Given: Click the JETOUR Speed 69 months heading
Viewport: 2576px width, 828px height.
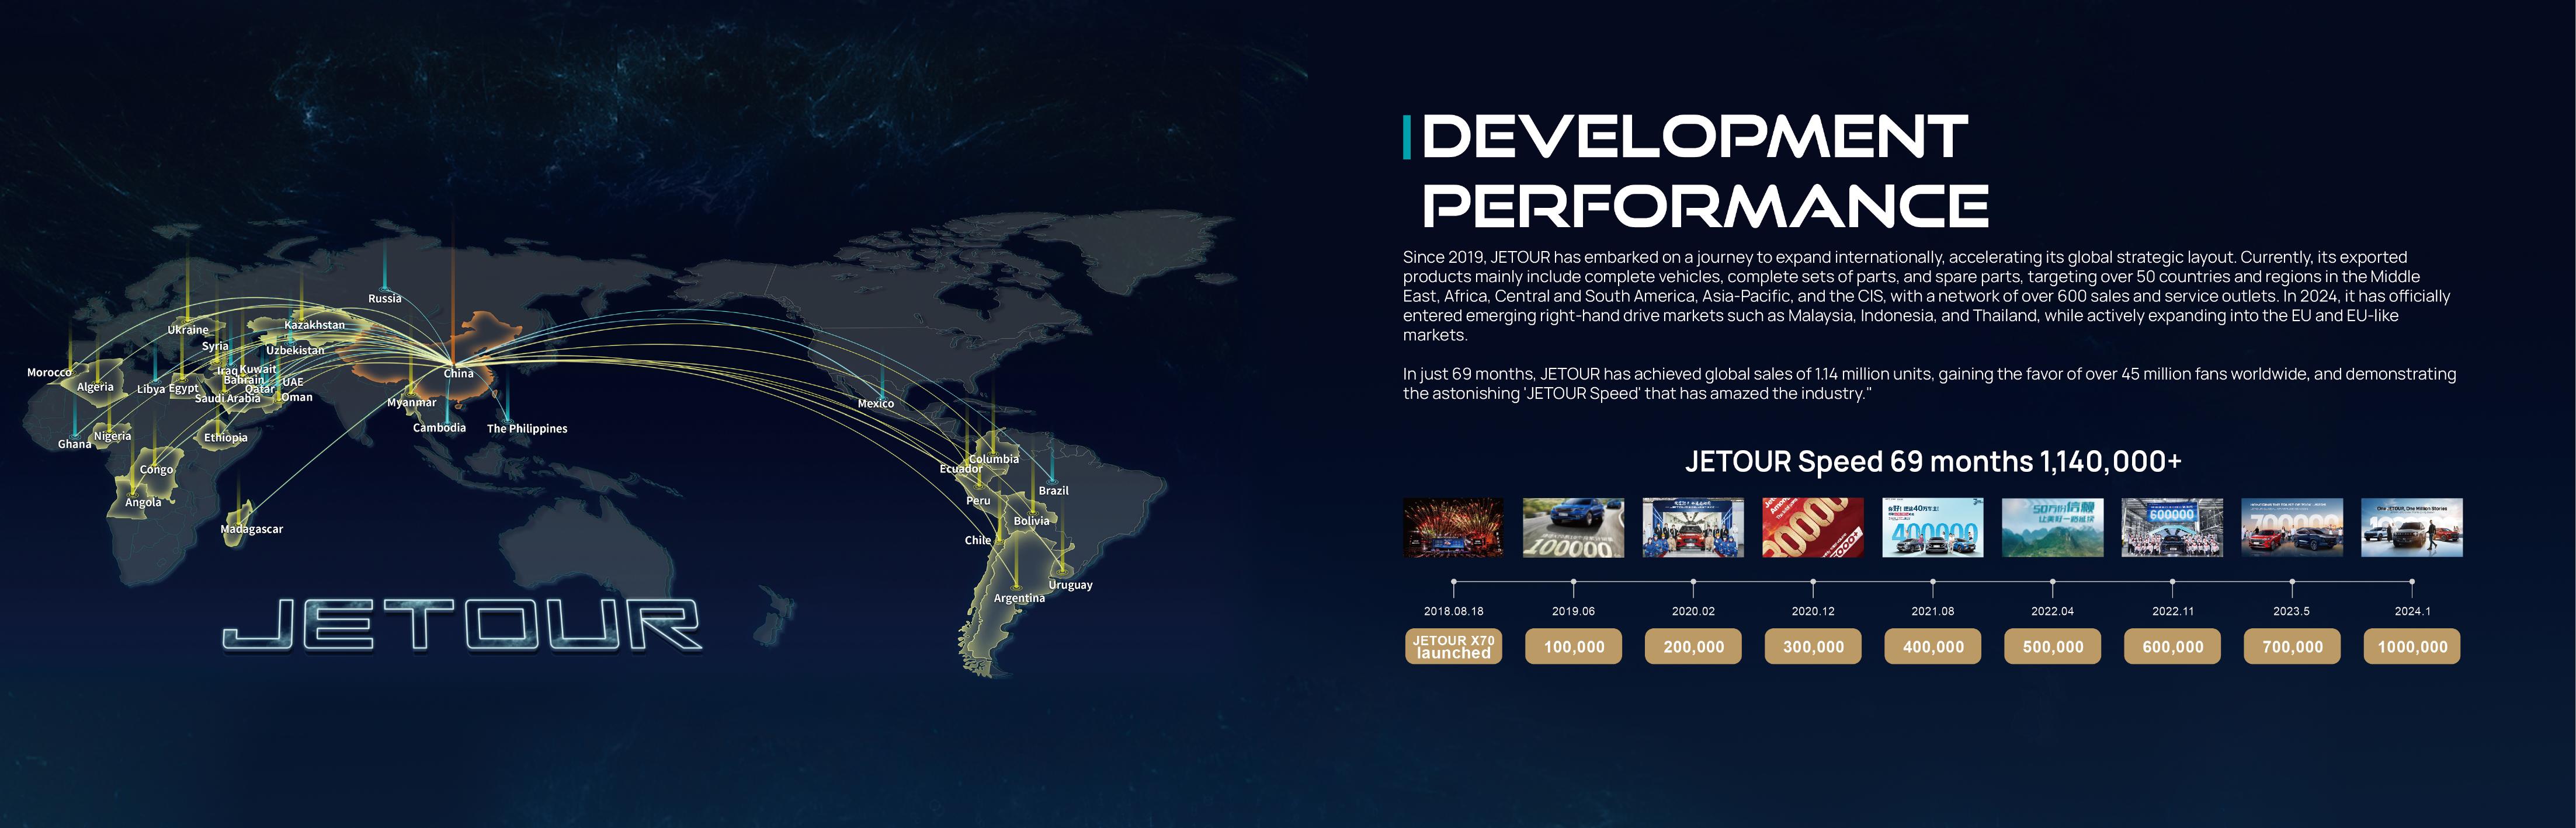Looking at the screenshot, I should click(x=1933, y=461).
